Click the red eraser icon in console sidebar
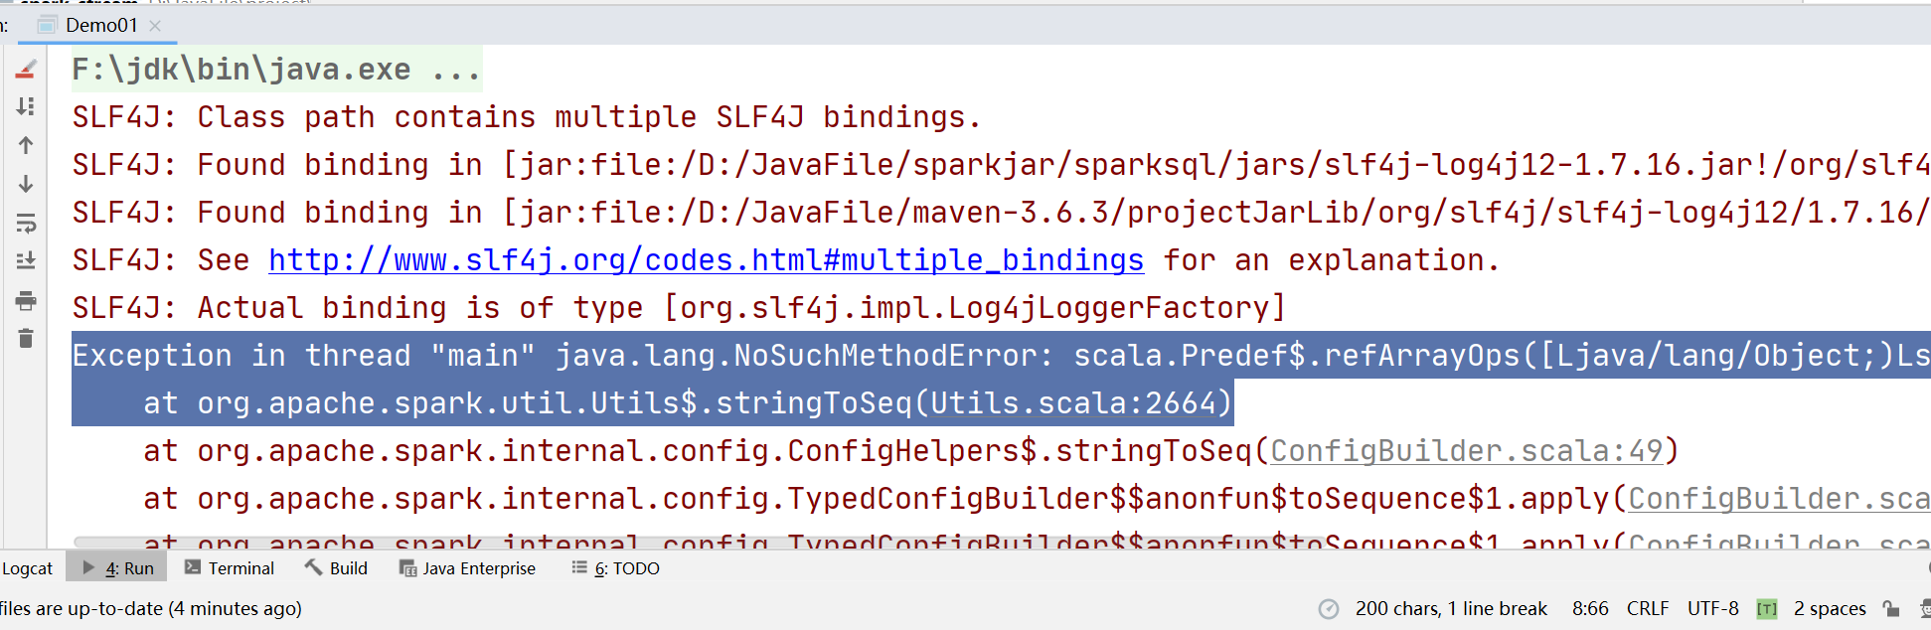Viewport: 1931px width, 630px height. (x=26, y=69)
